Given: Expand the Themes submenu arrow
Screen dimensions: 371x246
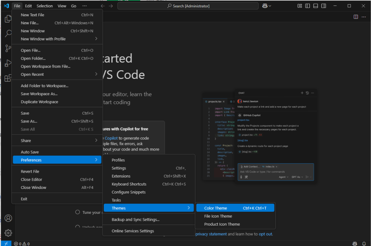Looking at the screenshot, I should (x=189, y=208).
